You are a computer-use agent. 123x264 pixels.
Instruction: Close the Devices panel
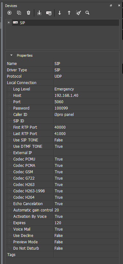pyautogui.click(x=119, y=5)
